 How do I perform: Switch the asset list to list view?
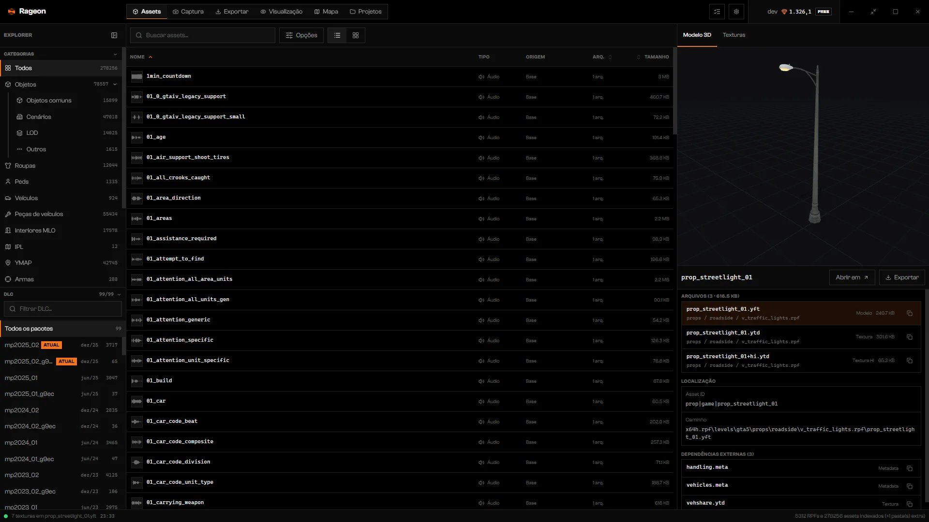point(337,35)
